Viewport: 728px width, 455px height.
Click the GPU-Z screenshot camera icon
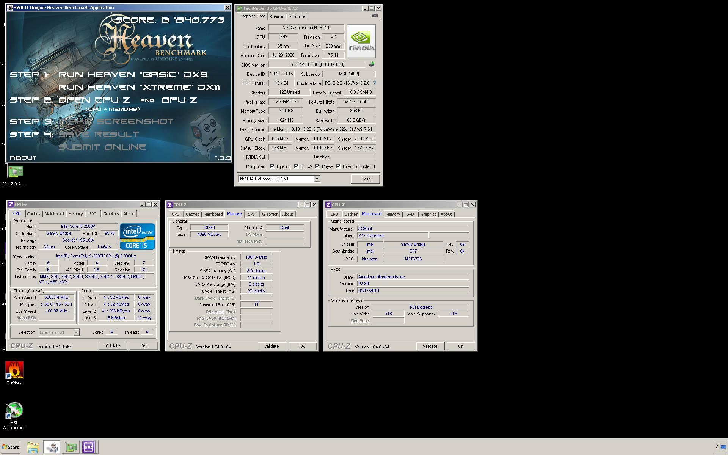pos(375,16)
